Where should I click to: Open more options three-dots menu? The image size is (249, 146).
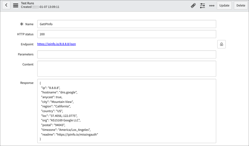212,6
